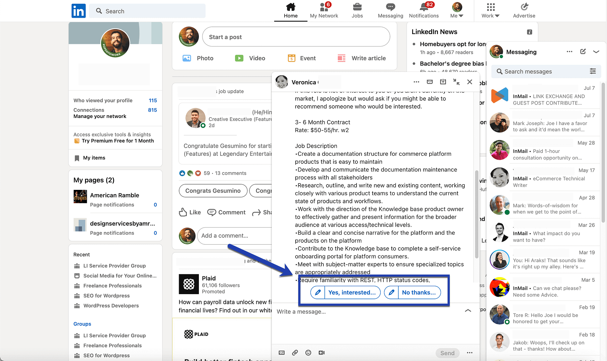Choose Write article option

(362, 58)
